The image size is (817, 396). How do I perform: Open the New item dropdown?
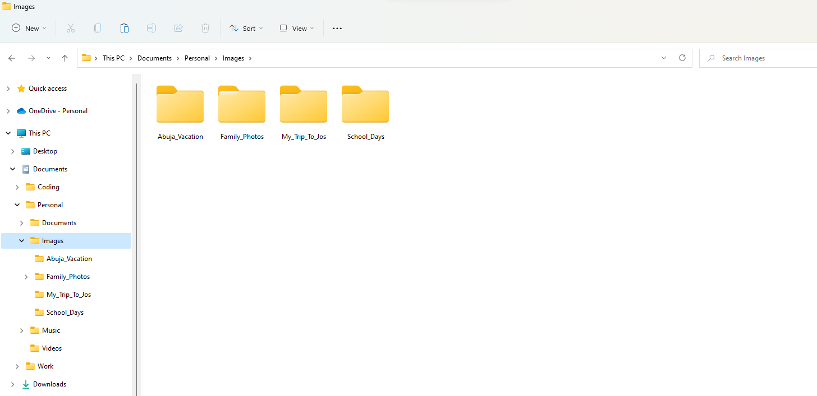click(29, 28)
